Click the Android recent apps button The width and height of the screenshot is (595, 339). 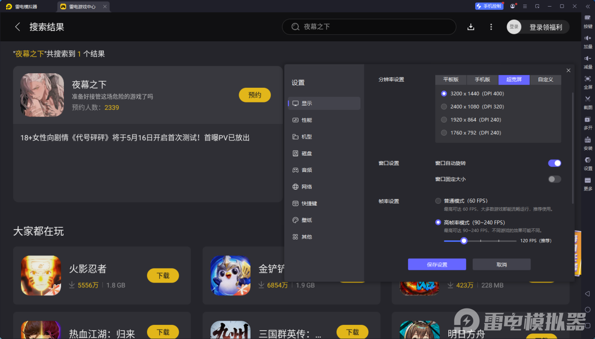coord(587,325)
